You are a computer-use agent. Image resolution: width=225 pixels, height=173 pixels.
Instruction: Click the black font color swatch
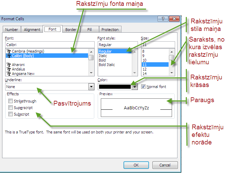115,87
